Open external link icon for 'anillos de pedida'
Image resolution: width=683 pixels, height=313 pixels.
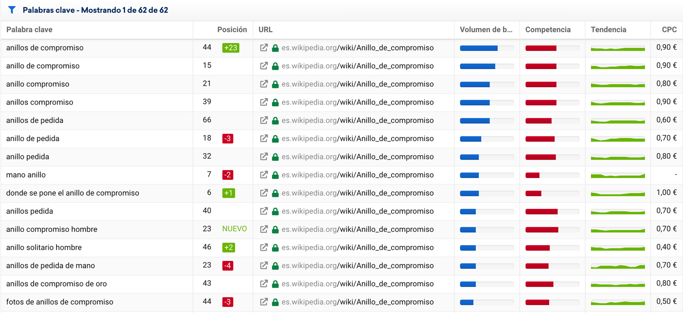(x=264, y=120)
